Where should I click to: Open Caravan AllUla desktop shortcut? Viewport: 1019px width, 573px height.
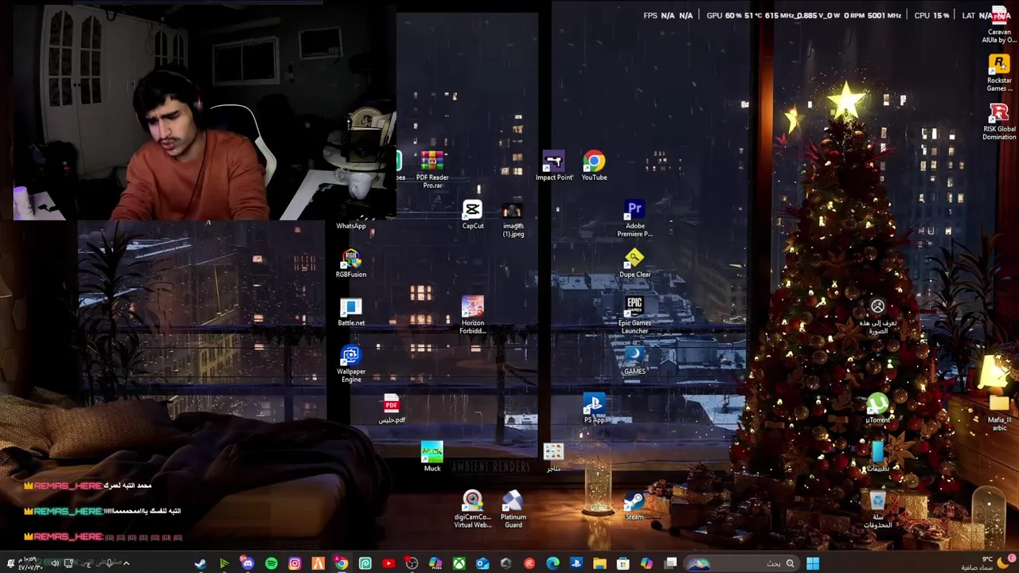pos(999,24)
